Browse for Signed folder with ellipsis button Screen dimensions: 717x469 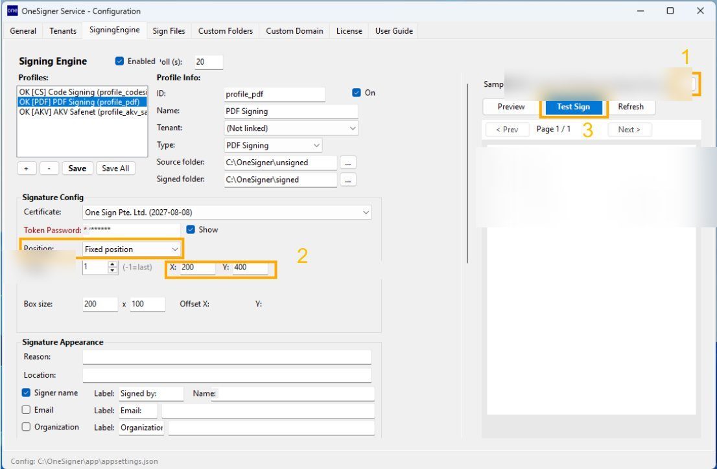tap(348, 179)
